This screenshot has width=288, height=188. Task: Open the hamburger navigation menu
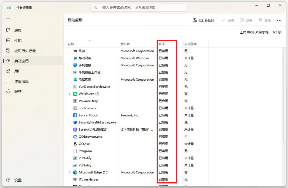[x=8, y=20]
